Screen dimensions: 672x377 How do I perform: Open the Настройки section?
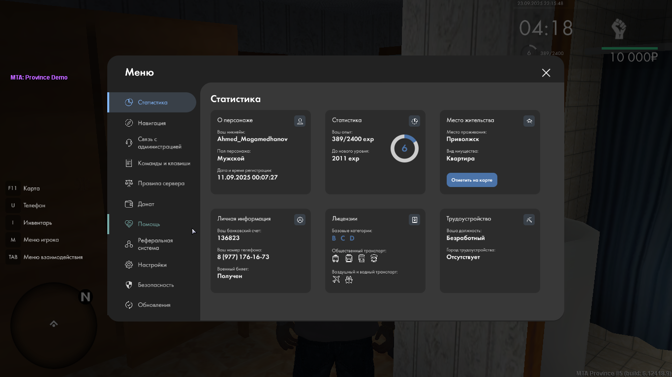pyautogui.click(x=152, y=265)
